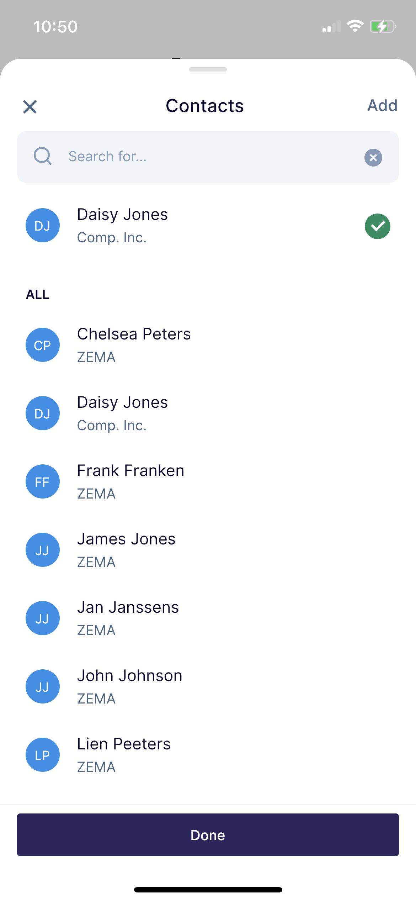Screen dimensions: 416x901
Task: Select contact Chelsea Peters from ZEMA
Action: click(x=208, y=345)
